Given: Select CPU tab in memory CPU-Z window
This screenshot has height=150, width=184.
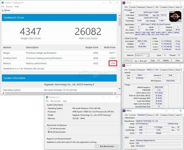Looking at the screenshot, I should (126, 70).
